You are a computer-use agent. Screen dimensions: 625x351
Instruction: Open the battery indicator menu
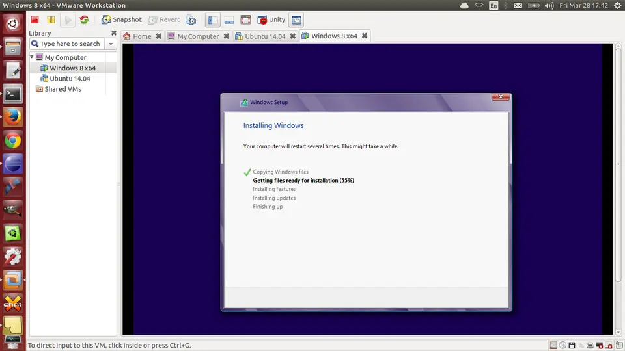pyautogui.click(x=534, y=6)
